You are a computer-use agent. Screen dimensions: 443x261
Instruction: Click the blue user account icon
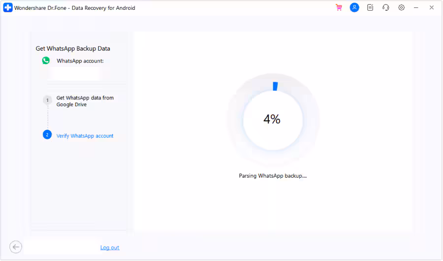coord(354,8)
